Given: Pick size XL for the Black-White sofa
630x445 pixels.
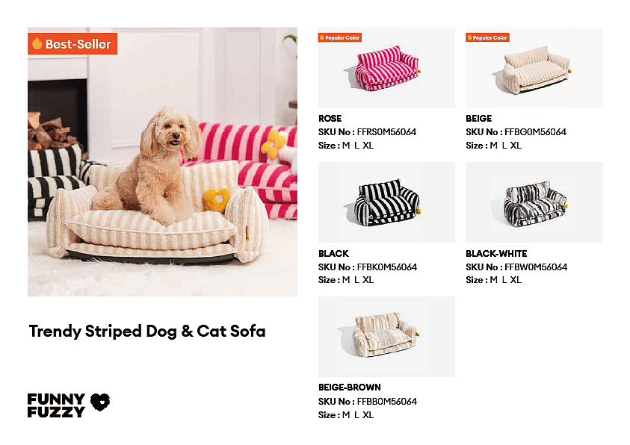Looking at the screenshot, I should tap(516, 280).
